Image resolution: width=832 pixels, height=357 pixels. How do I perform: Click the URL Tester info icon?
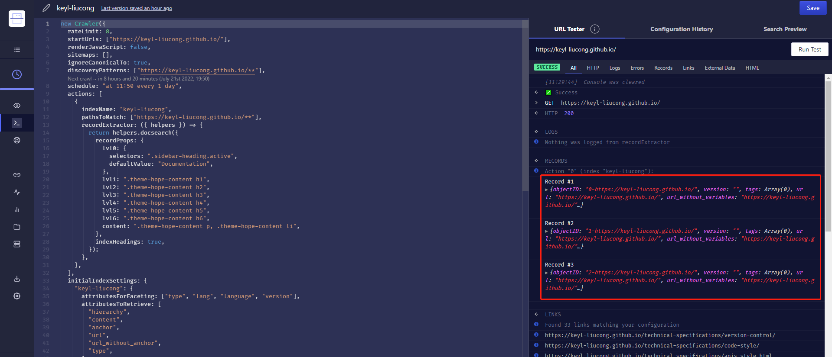click(x=595, y=29)
